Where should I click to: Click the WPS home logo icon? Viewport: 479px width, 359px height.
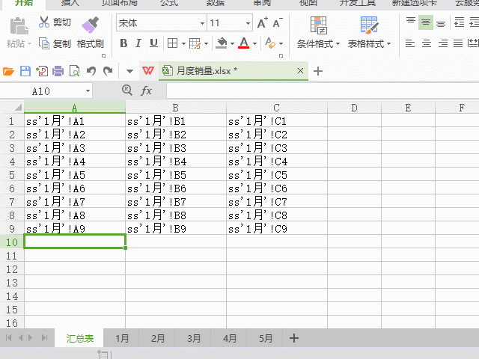pyautogui.click(x=148, y=71)
